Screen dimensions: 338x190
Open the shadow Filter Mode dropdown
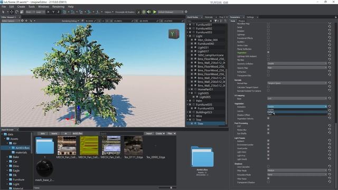click(297, 170)
